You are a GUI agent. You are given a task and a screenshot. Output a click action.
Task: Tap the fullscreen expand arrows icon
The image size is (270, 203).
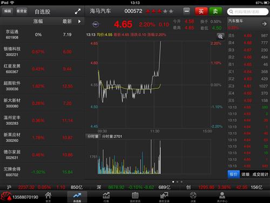[x=78, y=11]
